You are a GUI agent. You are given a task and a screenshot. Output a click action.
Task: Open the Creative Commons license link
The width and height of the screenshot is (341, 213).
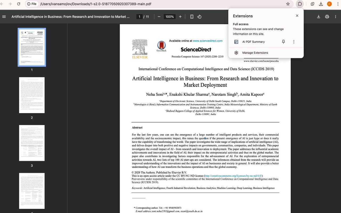point(233,176)
